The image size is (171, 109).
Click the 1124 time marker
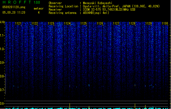tap(67, 23)
